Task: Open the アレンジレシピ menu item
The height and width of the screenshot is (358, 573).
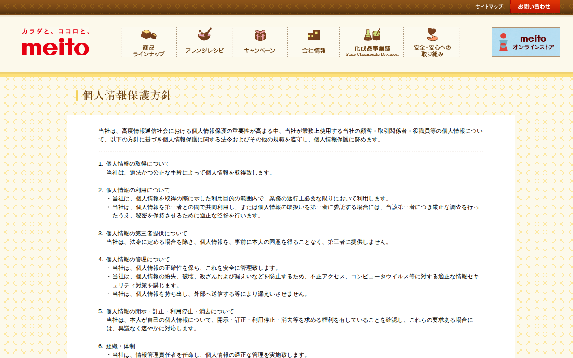Action: [205, 42]
